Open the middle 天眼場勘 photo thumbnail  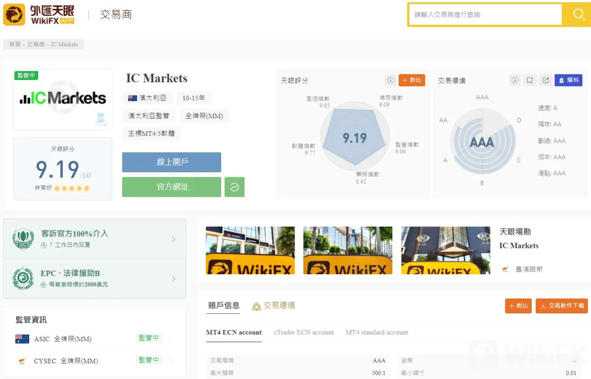[x=348, y=251]
